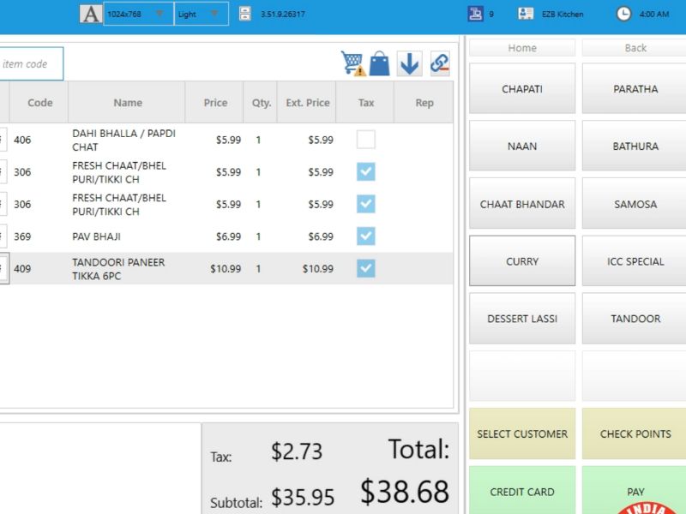Open the CHAAT BHANDAR category
Viewport: 686px width, 514px height.
522,204
